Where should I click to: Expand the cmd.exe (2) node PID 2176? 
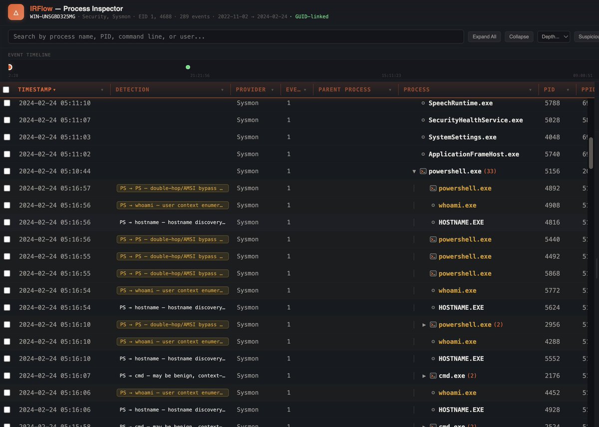pyautogui.click(x=424, y=376)
